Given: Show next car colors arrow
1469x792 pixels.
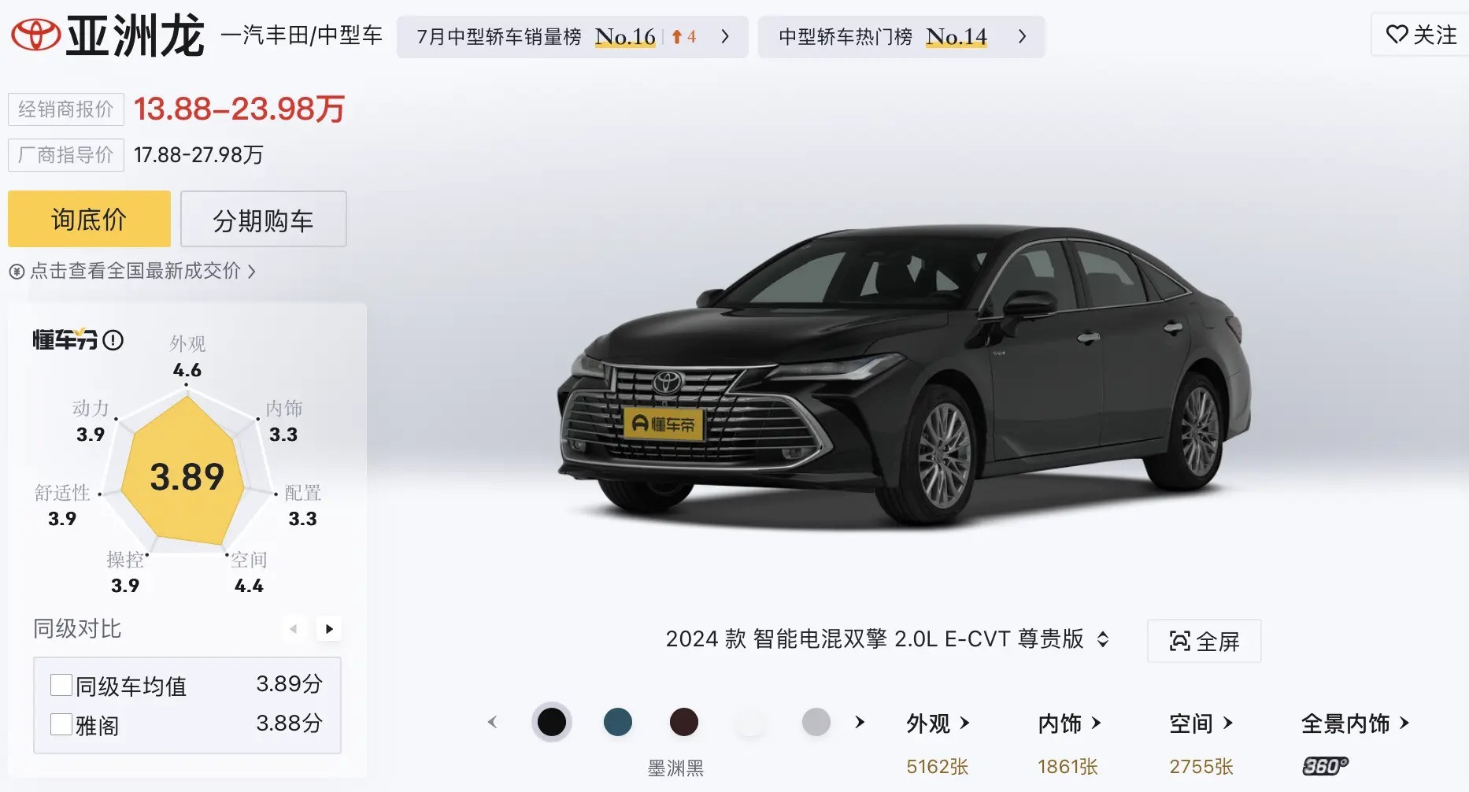Looking at the screenshot, I should coord(860,722).
